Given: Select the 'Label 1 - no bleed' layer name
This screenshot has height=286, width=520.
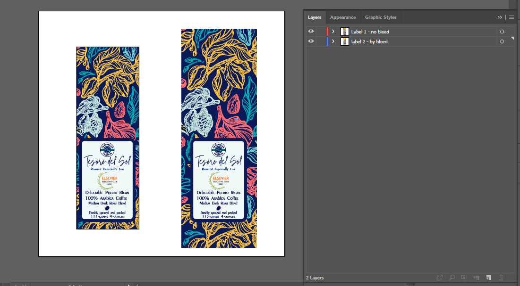Looking at the screenshot, I should coord(370,32).
